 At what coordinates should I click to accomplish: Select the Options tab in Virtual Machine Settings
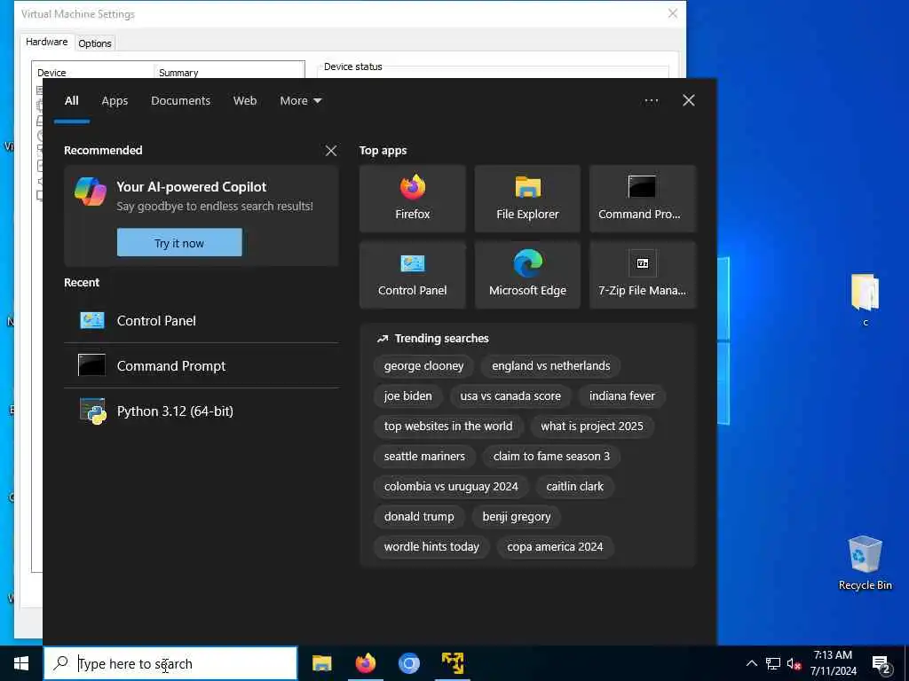tap(94, 43)
